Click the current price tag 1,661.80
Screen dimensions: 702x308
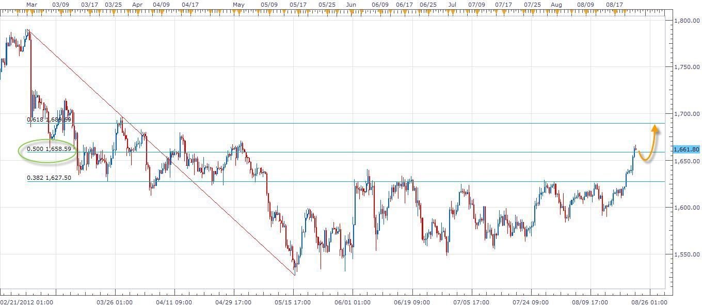tap(686, 149)
